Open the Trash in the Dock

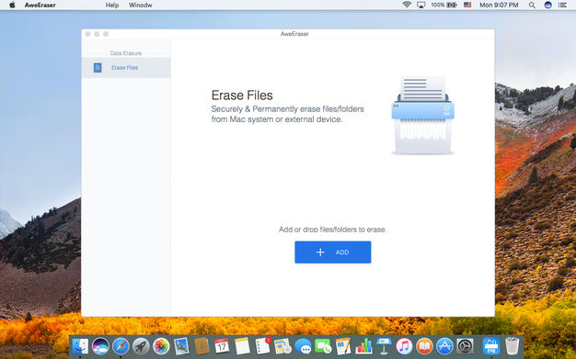tap(512, 346)
